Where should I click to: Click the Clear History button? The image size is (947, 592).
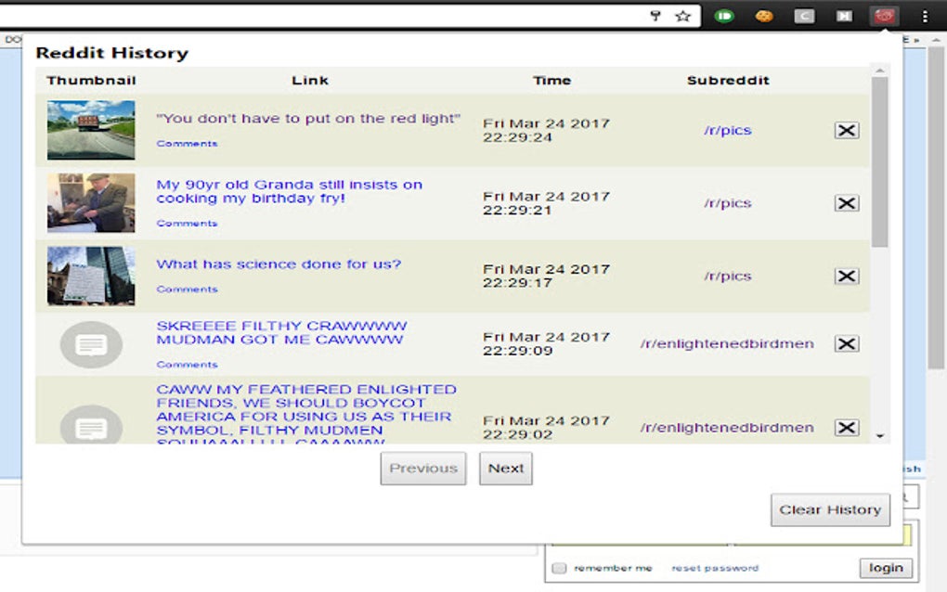coord(829,509)
